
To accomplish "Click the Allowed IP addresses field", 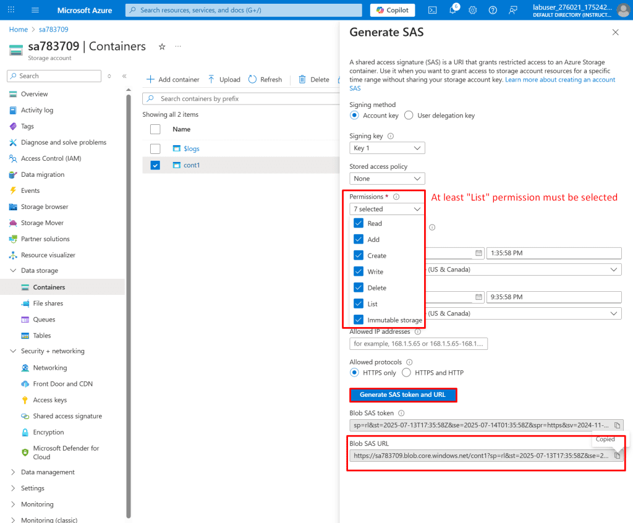I will pyautogui.click(x=418, y=343).
